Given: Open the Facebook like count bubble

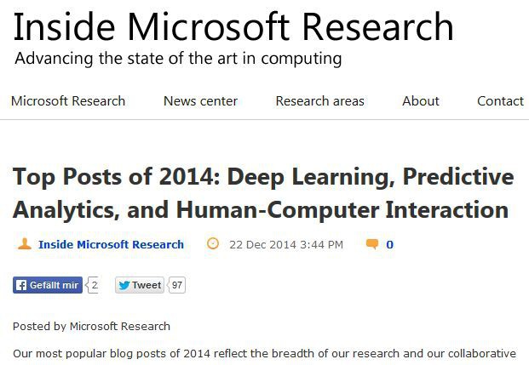Looking at the screenshot, I should (93, 285).
